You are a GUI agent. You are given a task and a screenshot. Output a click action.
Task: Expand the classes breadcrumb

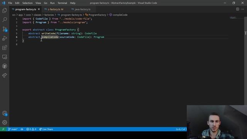[x=37, y=15]
